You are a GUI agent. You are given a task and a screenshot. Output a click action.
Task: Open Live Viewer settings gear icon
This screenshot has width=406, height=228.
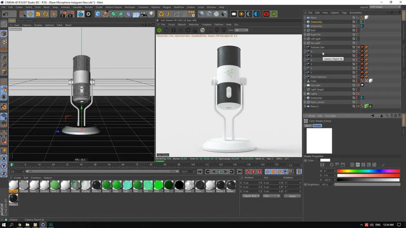coord(188,30)
